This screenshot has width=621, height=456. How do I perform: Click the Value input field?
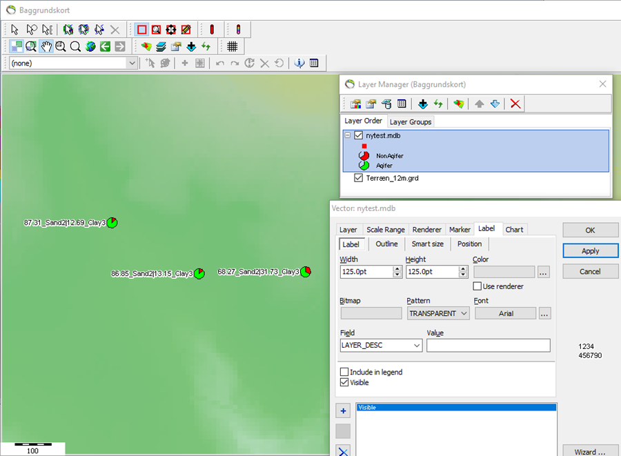pyautogui.click(x=489, y=345)
